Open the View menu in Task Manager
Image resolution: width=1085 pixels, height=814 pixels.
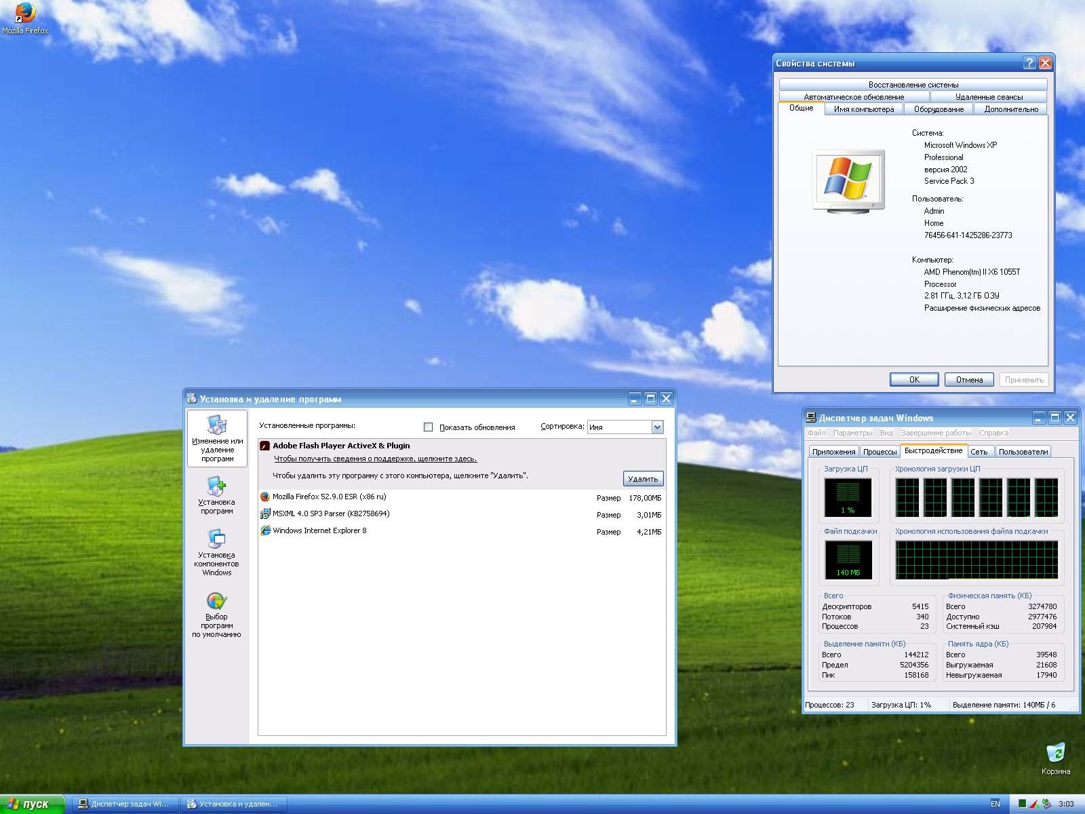886,433
